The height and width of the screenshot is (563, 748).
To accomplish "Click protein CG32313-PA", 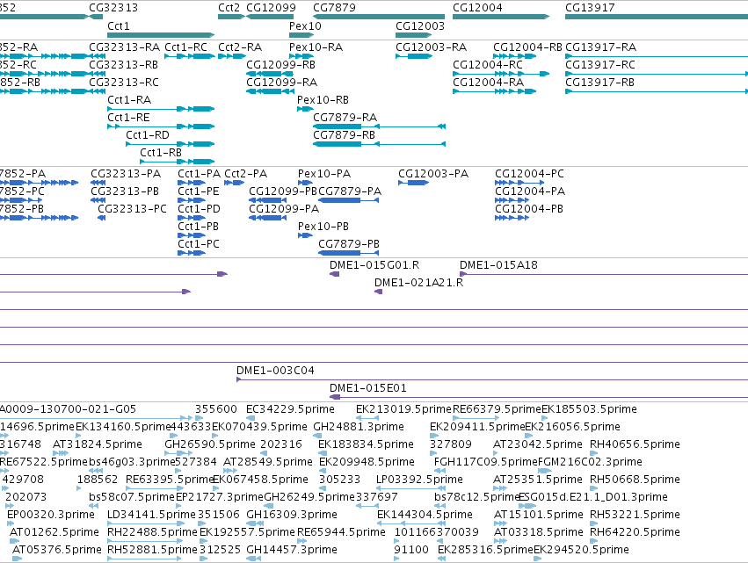I will (126, 174).
